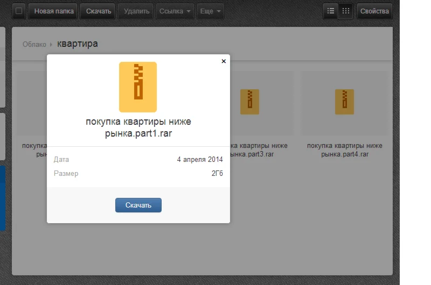The height and width of the screenshot is (285, 431).
Task: Switch to list view icon
Action: tap(331, 11)
